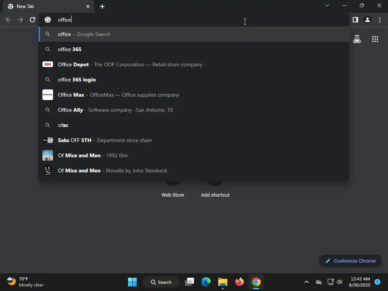The width and height of the screenshot is (388, 291).
Task: Click the Google logo in the address bar
Action: pyautogui.click(x=48, y=20)
